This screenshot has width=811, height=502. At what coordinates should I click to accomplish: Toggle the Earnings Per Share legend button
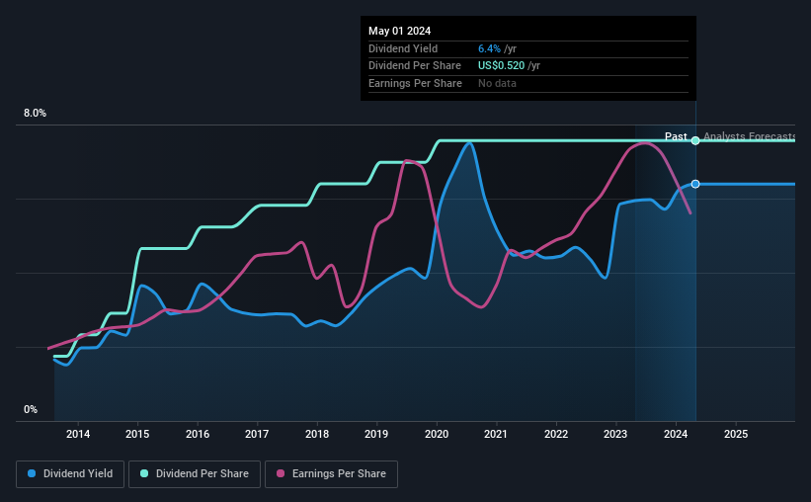coord(331,474)
